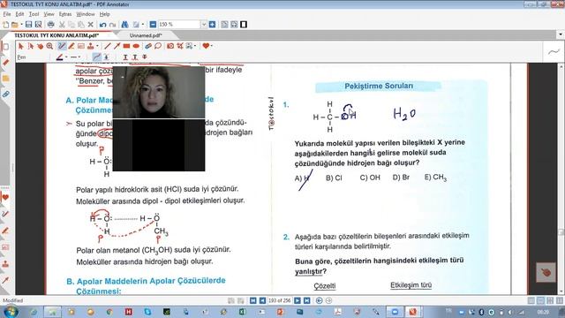This screenshot has height=318, width=565.
Task: Select the Arrow drawing tool
Action: pyautogui.click(x=117, y=46)
